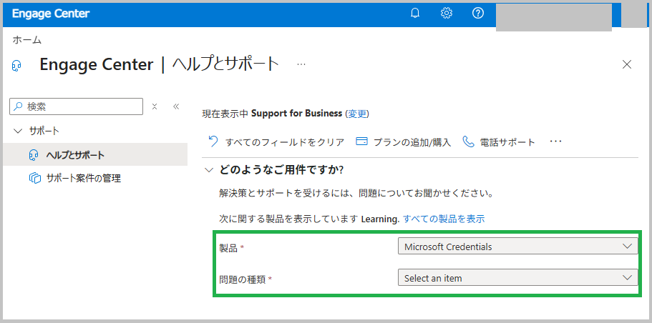
Task: Click 電話サポート in the toolbar
Action: (499, 142)
